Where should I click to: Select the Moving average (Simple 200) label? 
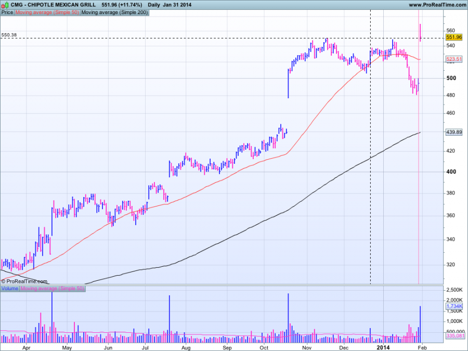(x=114, y=12)
